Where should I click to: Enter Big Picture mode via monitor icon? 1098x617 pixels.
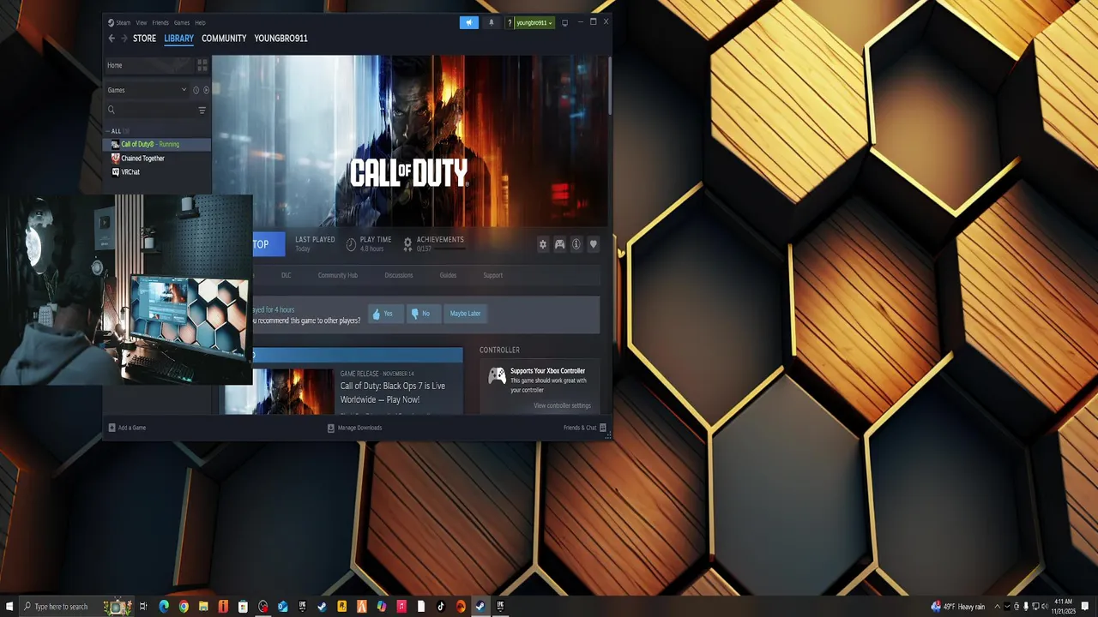click(x=564, y=22)
